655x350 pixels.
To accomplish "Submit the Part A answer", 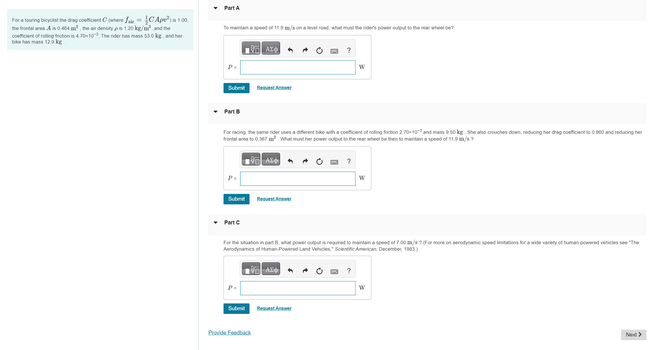I will pyautogui.click(x=237, y=88).
